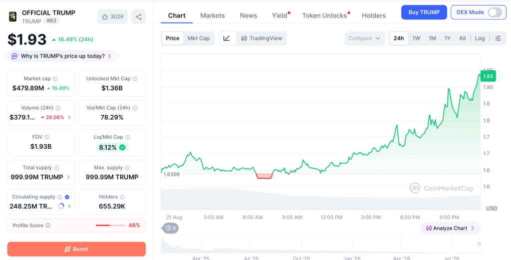
Task: Open chart settings sliders icon
Action: [x=498, y=38]
